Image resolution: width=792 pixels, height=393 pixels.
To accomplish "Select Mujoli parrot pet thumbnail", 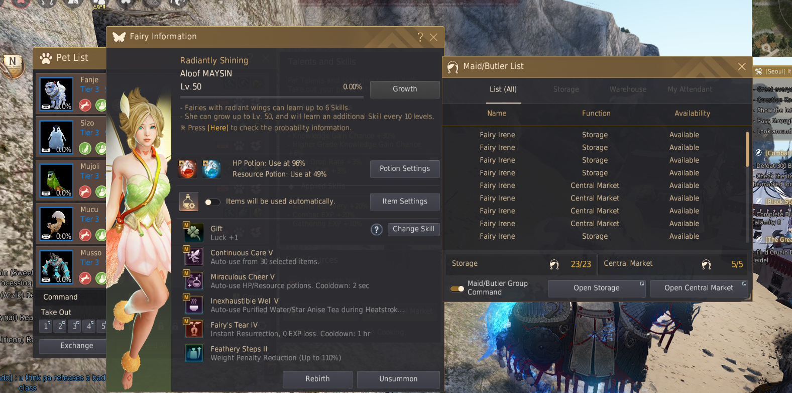I will click(x=56, y=180).
